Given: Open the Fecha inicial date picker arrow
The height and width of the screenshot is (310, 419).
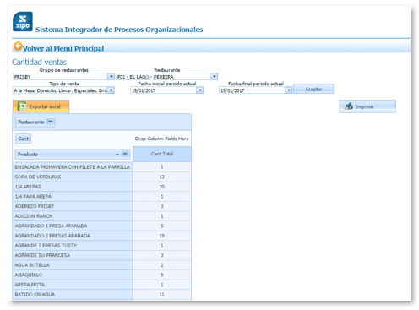Looking at the screenshot, I should pos(200,90).
